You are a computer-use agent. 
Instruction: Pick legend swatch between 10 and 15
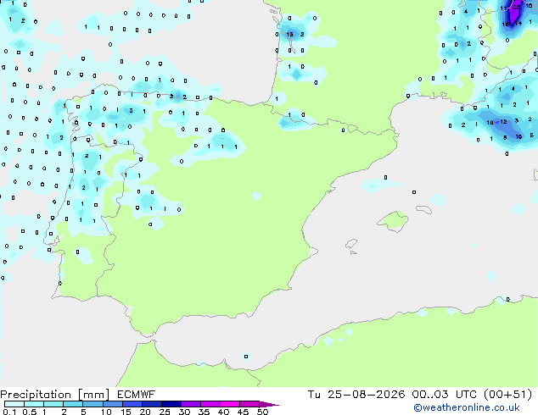112,404
